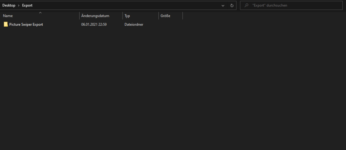
Task: Open the address bar history dropdown arrow
Action: [223, 6]
